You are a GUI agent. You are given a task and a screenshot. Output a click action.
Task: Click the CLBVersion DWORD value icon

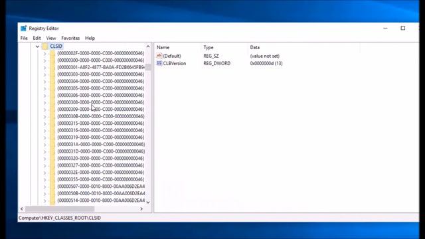(x=159, y=64)
